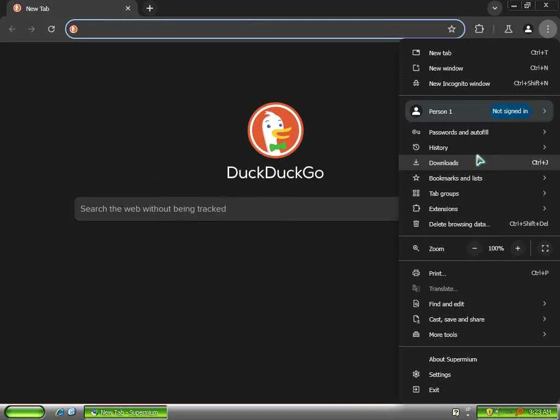Open the experiments flask icon
This screenshot has height=420, width=560.
[x=509, y=29]
